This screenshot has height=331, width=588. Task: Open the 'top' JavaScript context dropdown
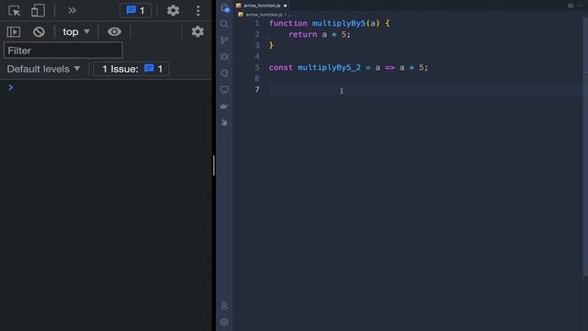76,32
